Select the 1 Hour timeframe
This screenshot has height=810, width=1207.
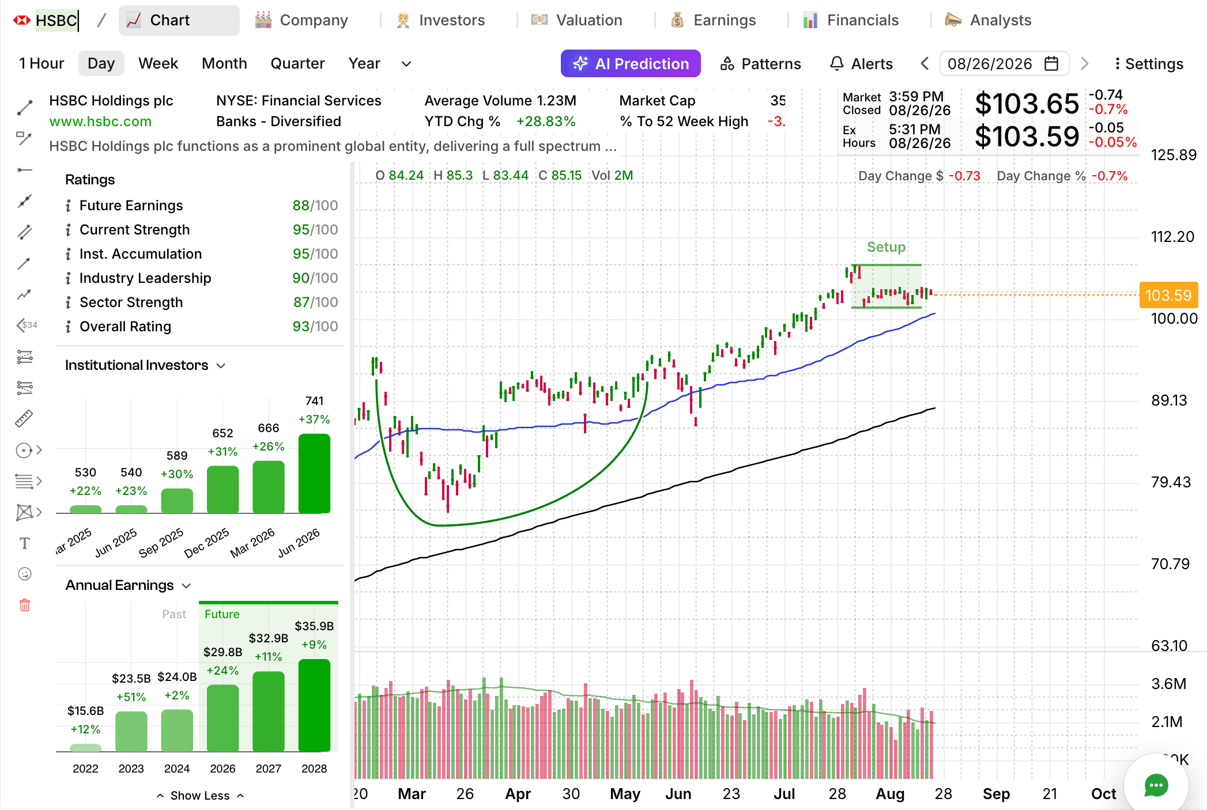coord(42,63)
